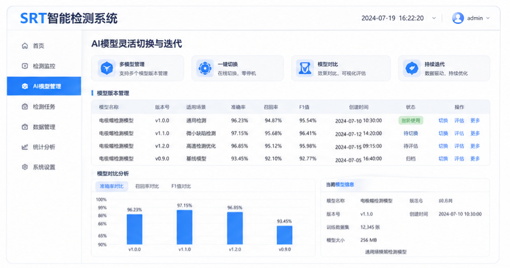Screen dimensions: 510x268
Task: Click the 微小缺陷检测 scenario cell
Action: [x=201, y=133]
